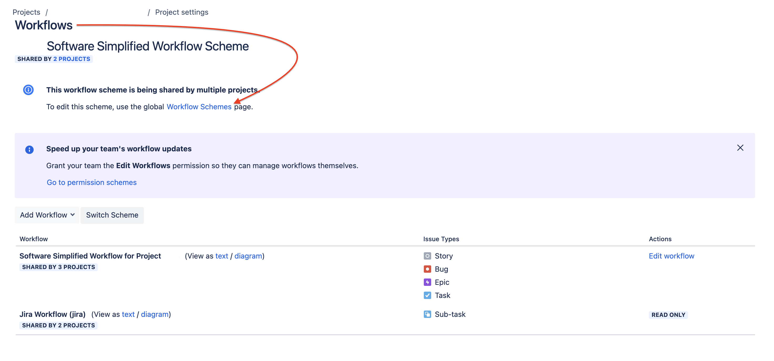This screenshot has width=774, height=361.
Task: View Jira Workflow as diagram
Action: [x=155, y=314]
